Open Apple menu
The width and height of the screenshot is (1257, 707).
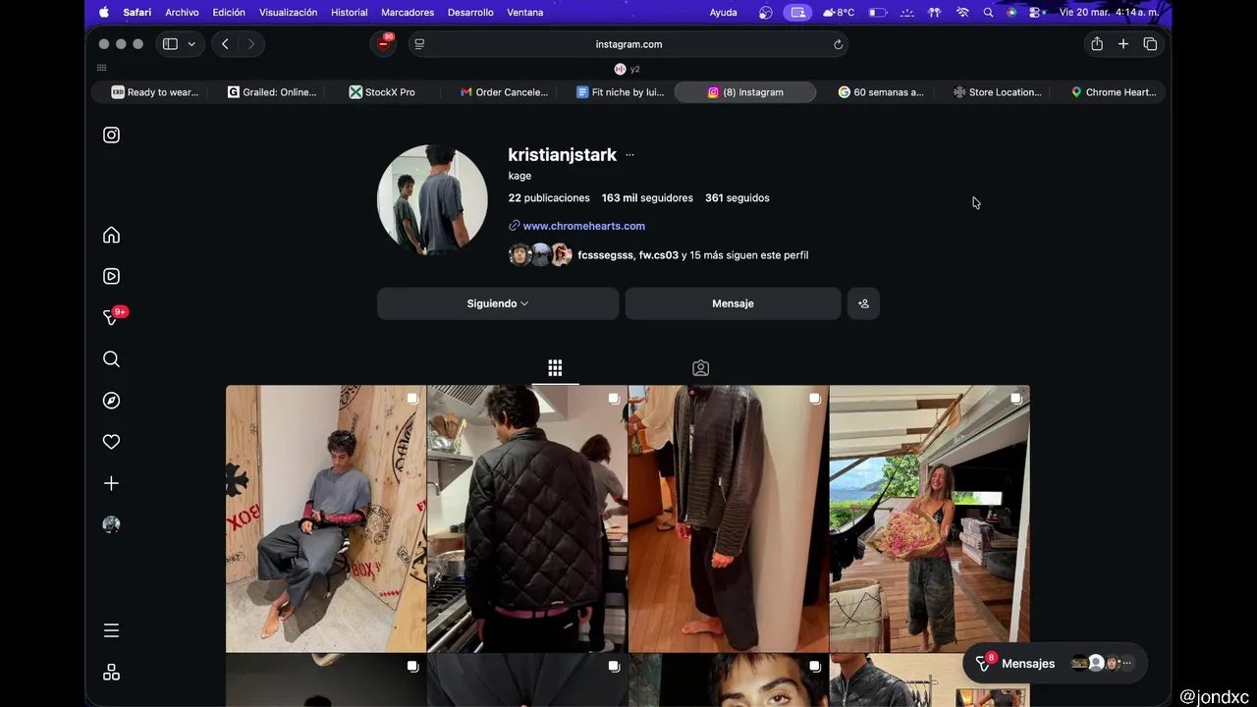(104, 13)
